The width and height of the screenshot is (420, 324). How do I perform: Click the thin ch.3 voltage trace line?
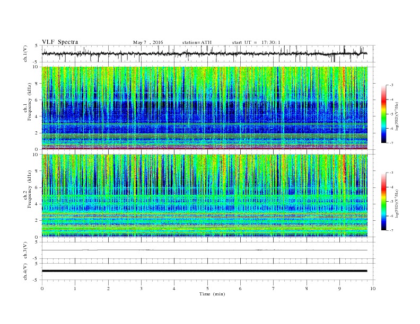click(x=204, y=250)
